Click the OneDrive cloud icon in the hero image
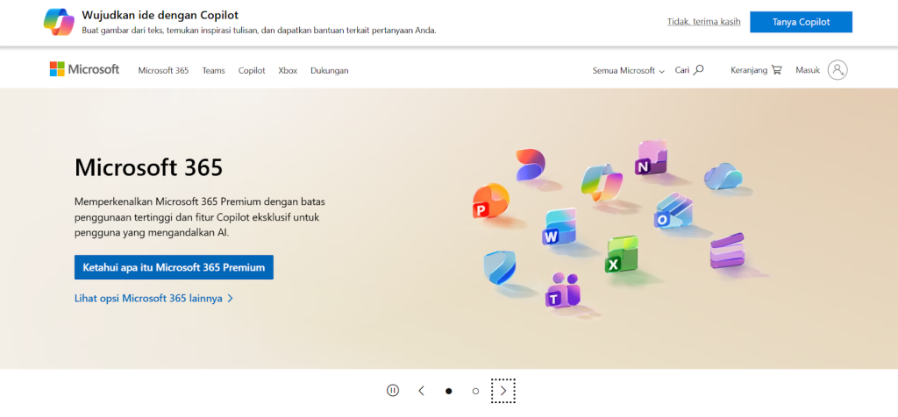This screenshot has width=898, height=417. pos(723,176)
